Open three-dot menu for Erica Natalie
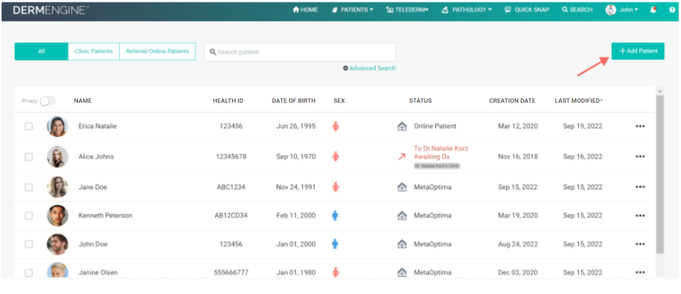Viewport: 681px width, 294px height. [x=640, y=126]
